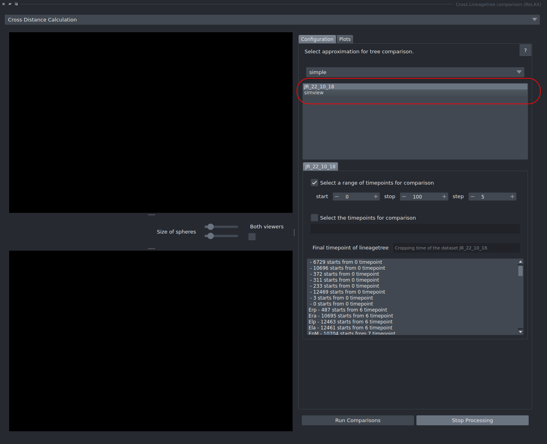The width and height of the screenshot is (547, 444).
Task: Switch to the Plots tab
Action: [x=345, y=39]
